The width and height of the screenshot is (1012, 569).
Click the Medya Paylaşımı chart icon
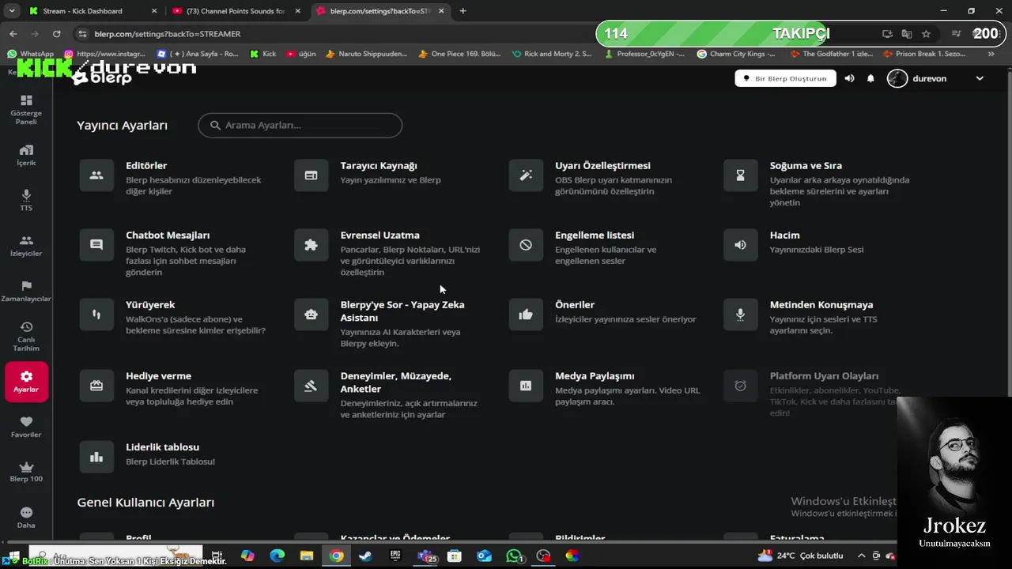point(526,386)
